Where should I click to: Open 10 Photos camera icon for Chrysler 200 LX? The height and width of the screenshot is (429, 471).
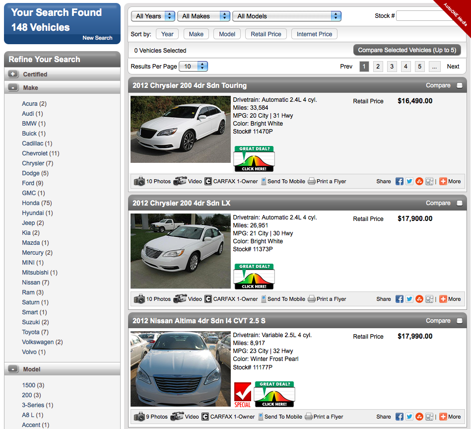pyautogui.click(x=139, y=299)
